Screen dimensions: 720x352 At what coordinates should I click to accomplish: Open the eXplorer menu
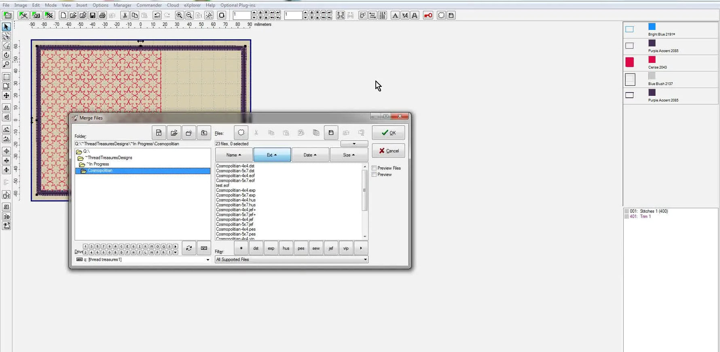[192, 5]
